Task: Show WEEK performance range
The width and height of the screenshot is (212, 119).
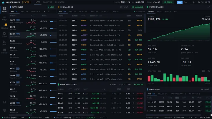Action: (159, 11)
